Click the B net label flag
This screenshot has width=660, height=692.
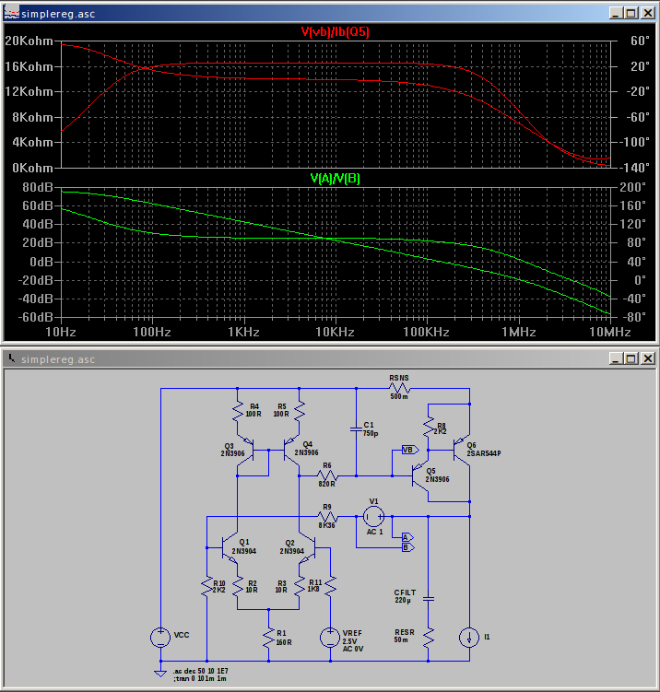407,547
